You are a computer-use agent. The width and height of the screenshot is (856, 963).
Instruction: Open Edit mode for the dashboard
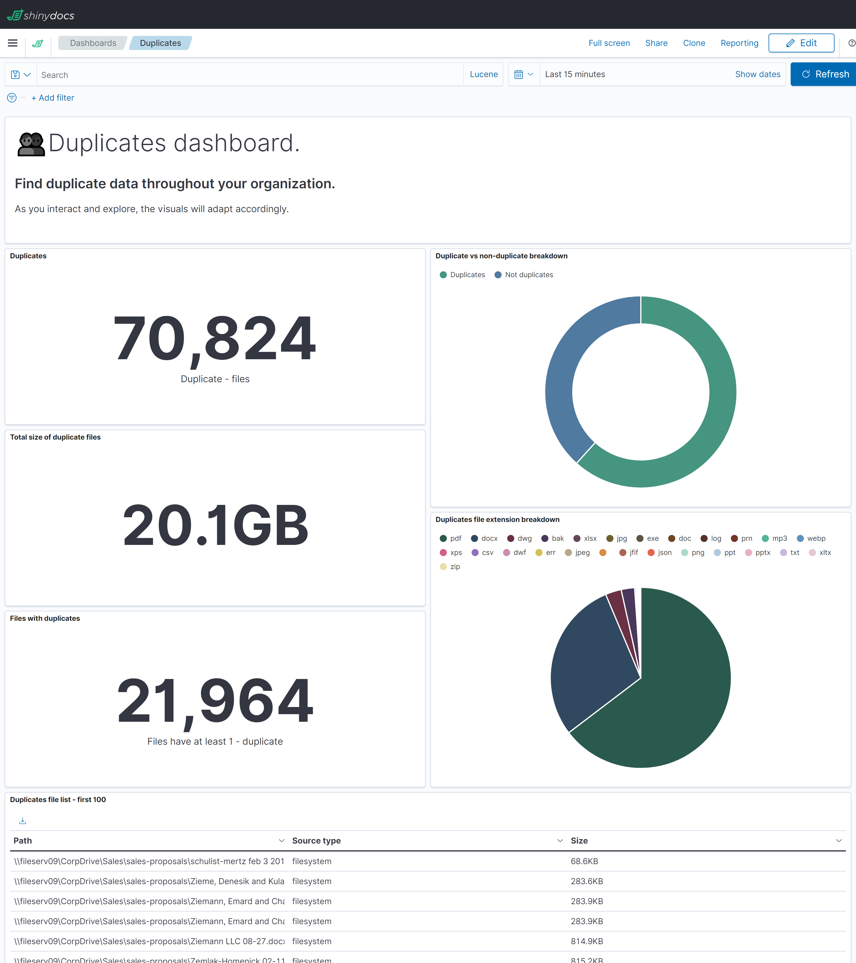tap(801, 43)
